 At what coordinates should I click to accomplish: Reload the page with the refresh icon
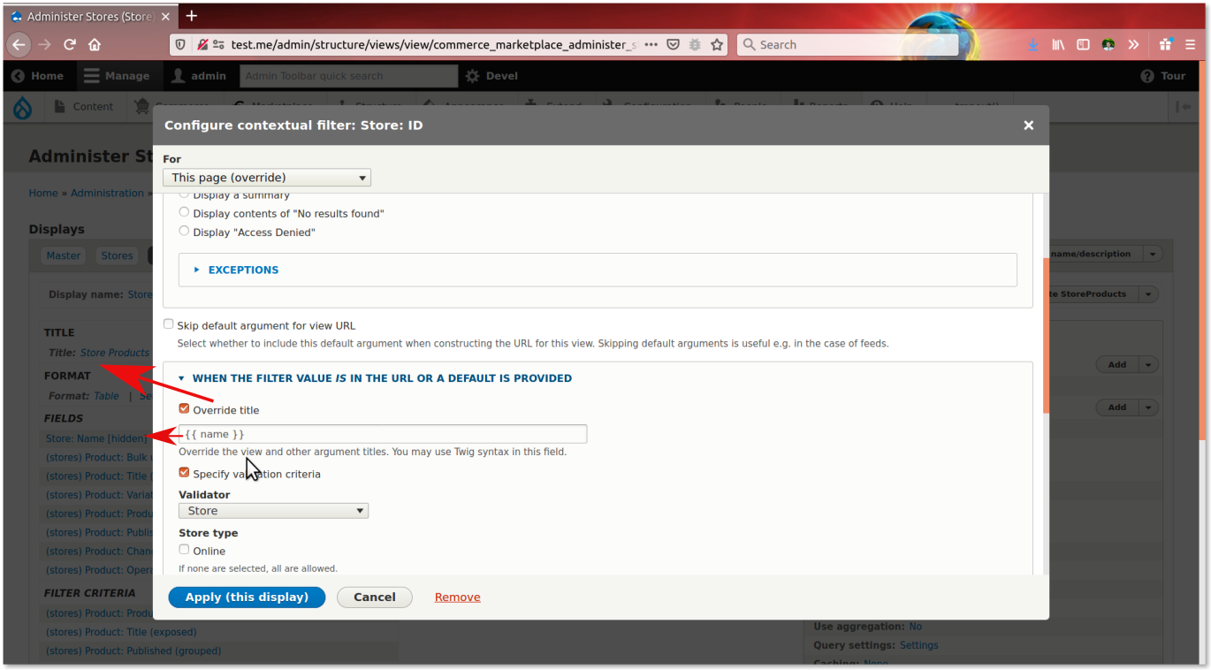click(70, 44)
